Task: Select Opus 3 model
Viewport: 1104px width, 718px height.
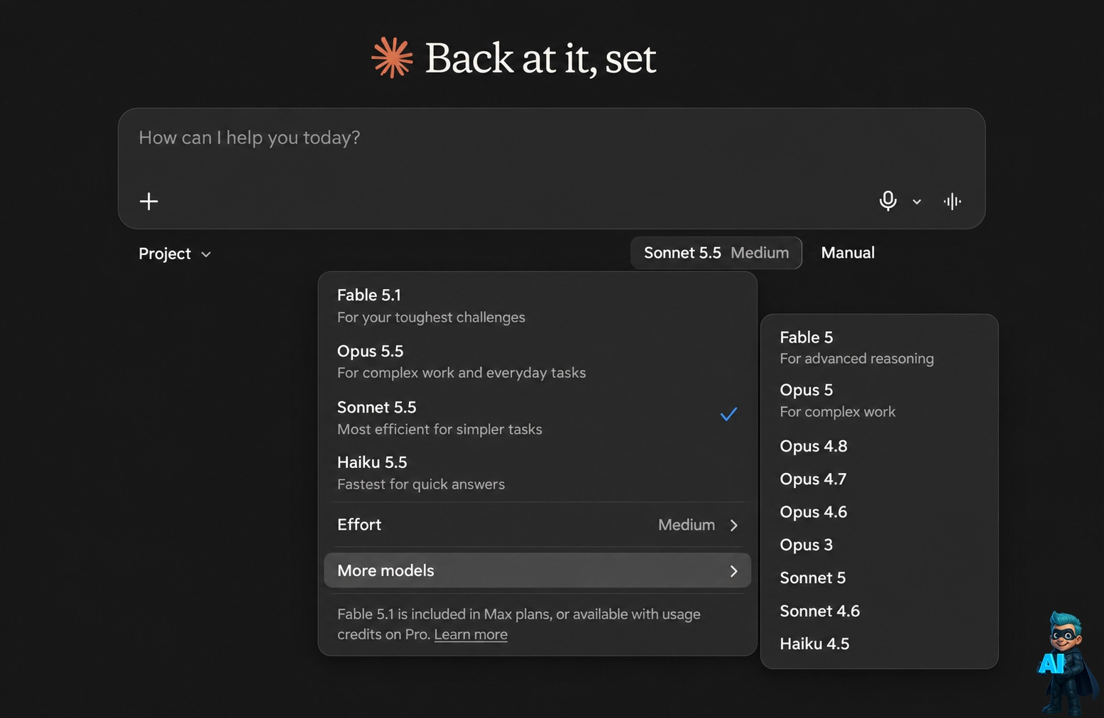Action: pyautogui.click(x=879, y=545)
